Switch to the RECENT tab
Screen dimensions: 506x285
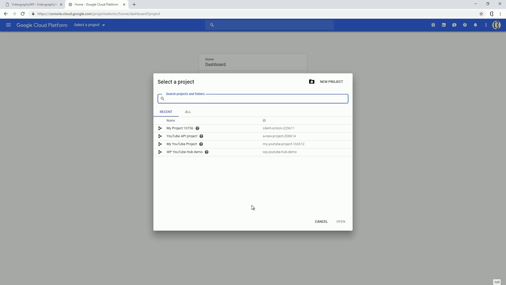pos(166,112)
